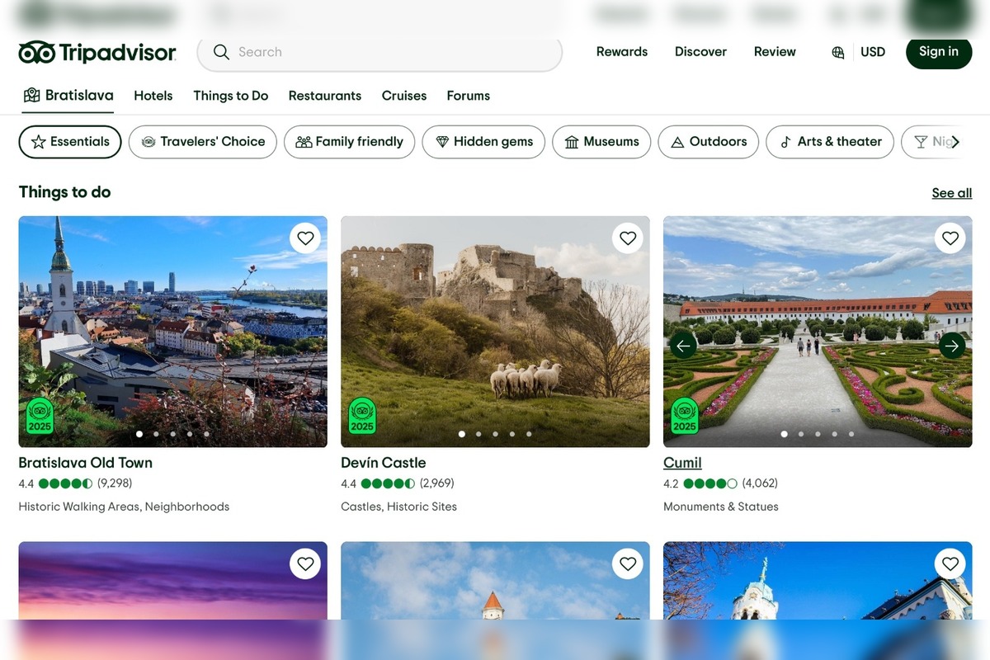Toggle the Essentials filter chip
Screen dimensions: 990x660
coord(70,142)
